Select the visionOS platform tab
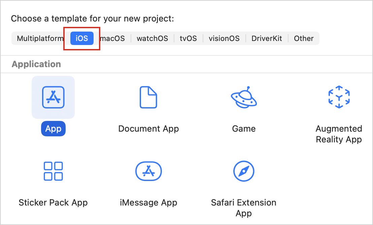The image size is (373, 225). (224, 38)
